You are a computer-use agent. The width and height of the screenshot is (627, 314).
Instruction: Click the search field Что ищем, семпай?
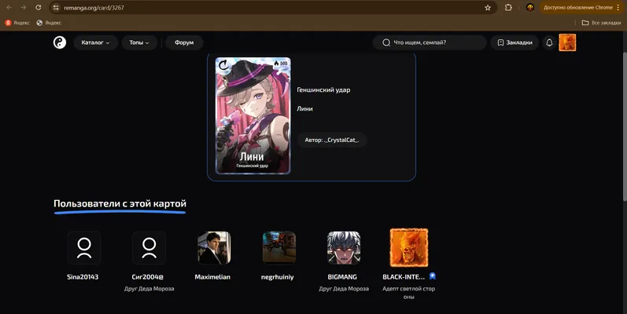430,42
